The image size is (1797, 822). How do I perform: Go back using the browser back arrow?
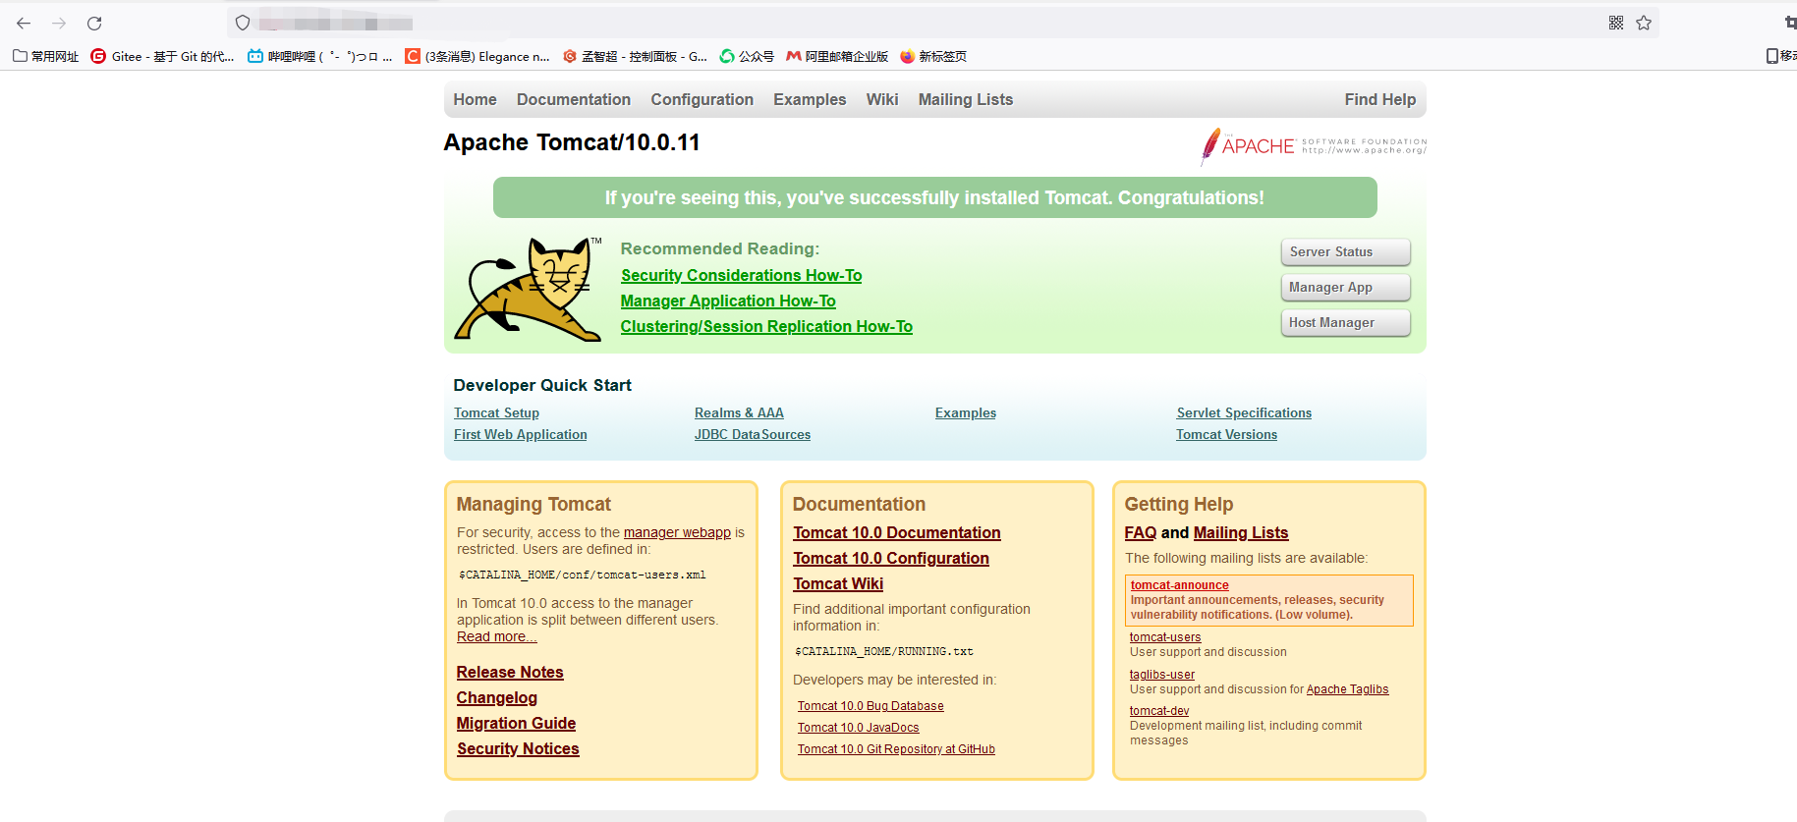pyautogui.click(x=24, y=23)
